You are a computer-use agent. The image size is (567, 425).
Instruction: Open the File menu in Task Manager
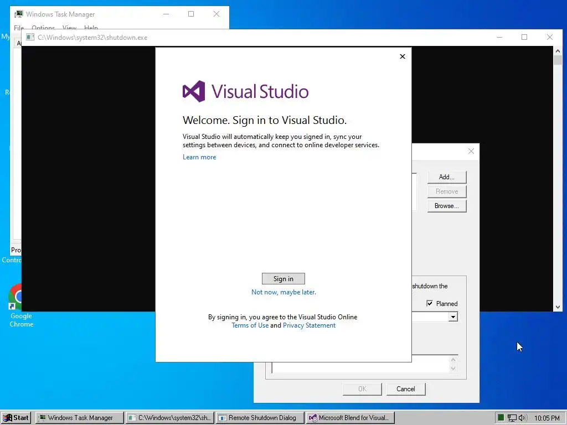pos(18,28)
